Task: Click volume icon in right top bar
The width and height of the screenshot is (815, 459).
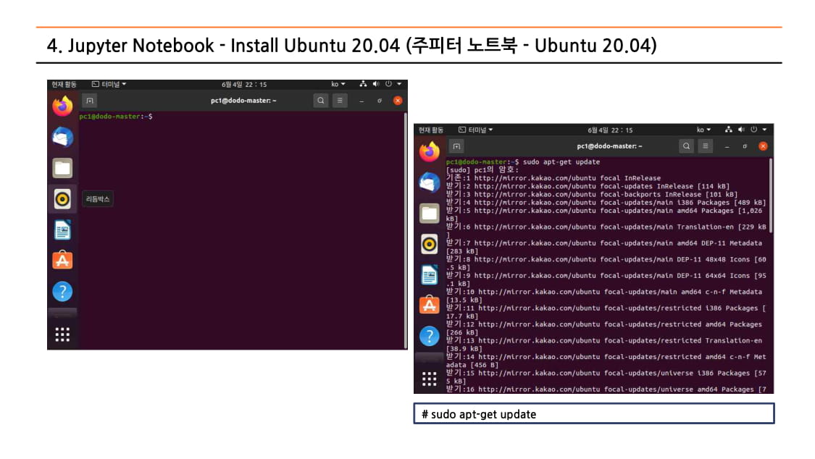Action: tap(741, 130)
